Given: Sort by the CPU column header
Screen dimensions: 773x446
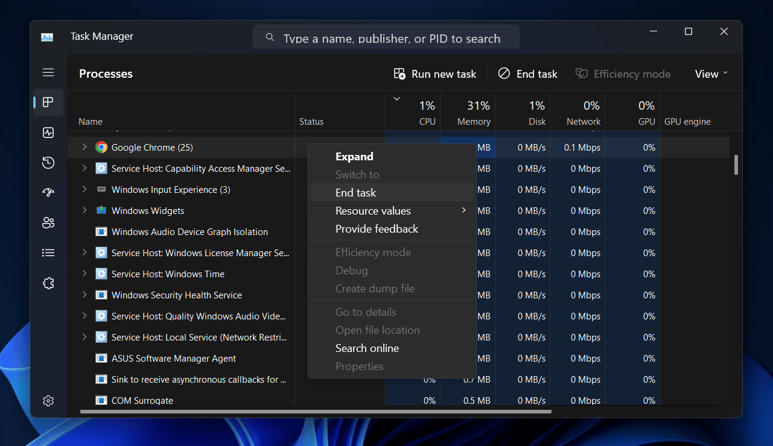Looking at the screenshot, I should tap(413, 111).
